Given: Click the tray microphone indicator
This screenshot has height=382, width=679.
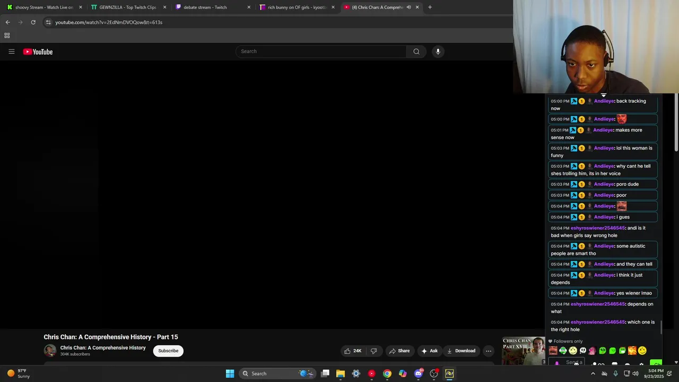Looking at the screenshot, I should (615, 374).
